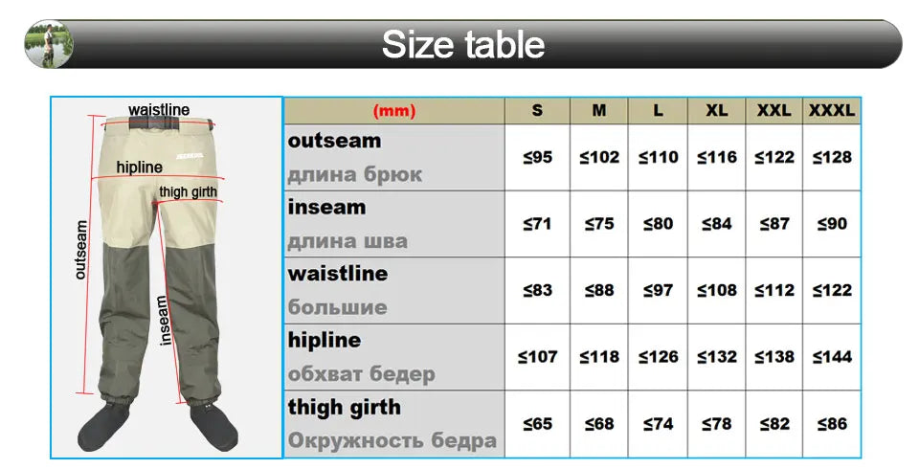
Task: Click the vertical inseam label on the pant leg
Action: click(x=163, y=320)
